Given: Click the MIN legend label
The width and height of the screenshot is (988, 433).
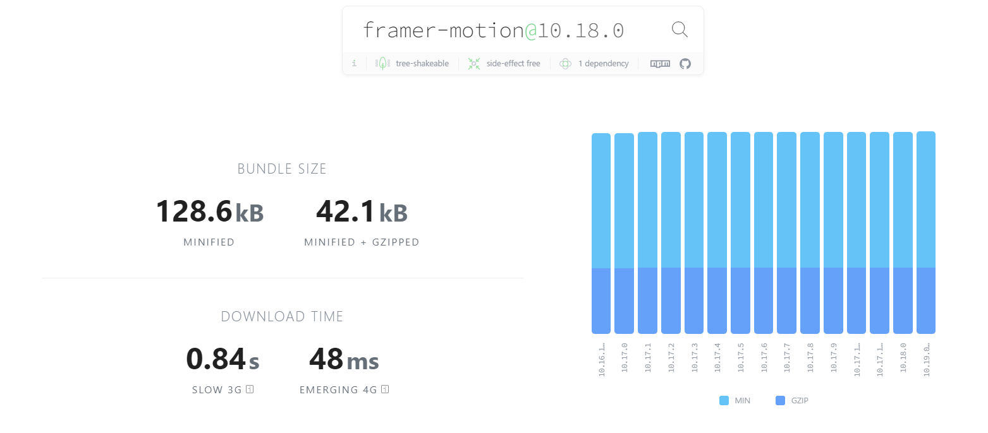Looking at the screenshot, I should (742, 401).
